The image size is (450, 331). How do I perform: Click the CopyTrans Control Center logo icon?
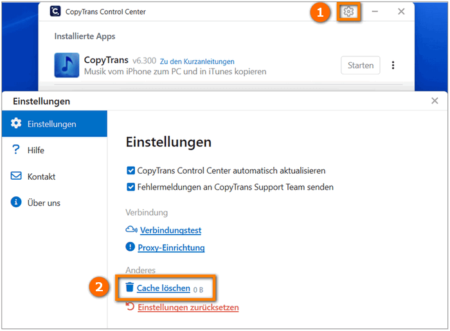pyautogui.click(x=55, y=11)
